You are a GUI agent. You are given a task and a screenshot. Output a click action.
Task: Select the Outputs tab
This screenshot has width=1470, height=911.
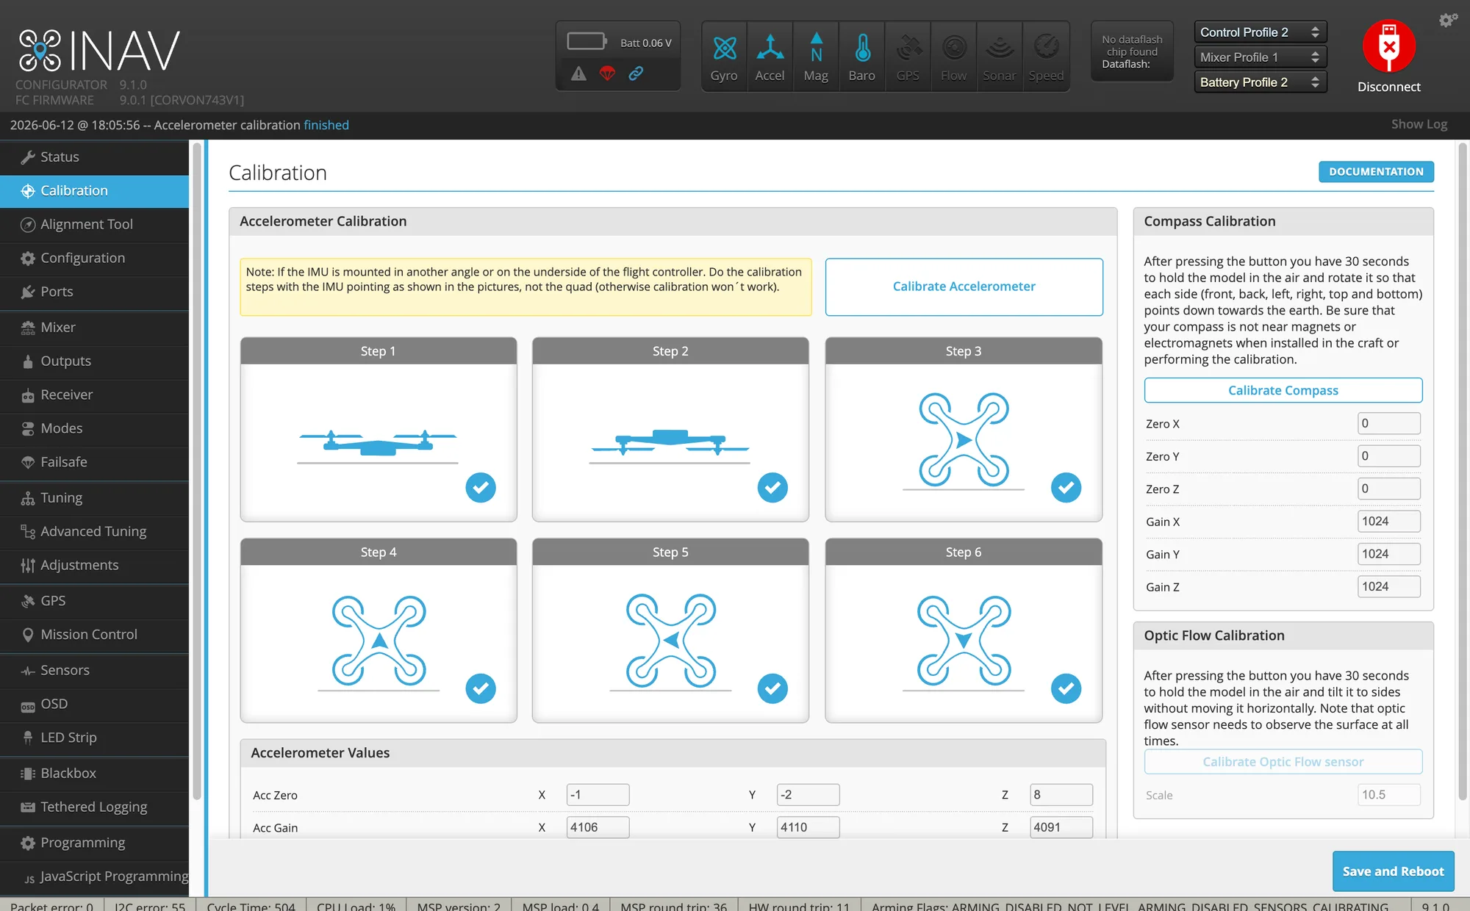94,361
